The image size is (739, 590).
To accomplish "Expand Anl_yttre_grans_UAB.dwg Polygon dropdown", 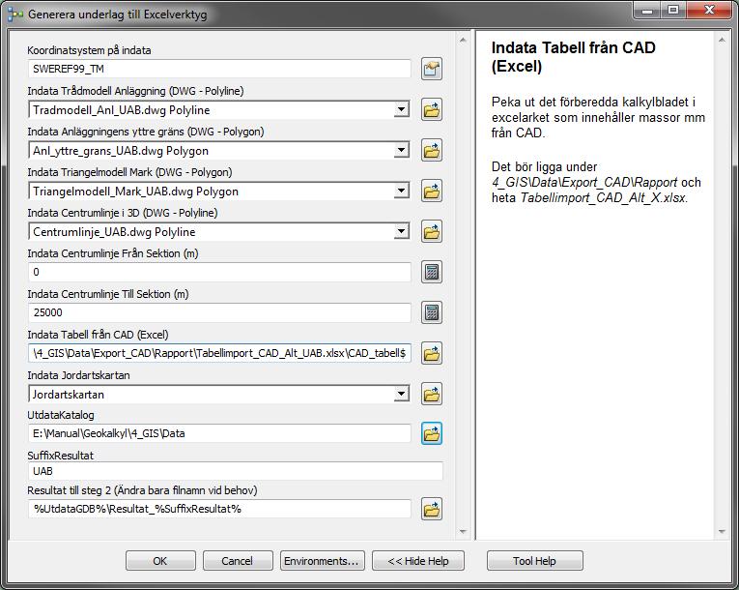I will tap(401, 151).
